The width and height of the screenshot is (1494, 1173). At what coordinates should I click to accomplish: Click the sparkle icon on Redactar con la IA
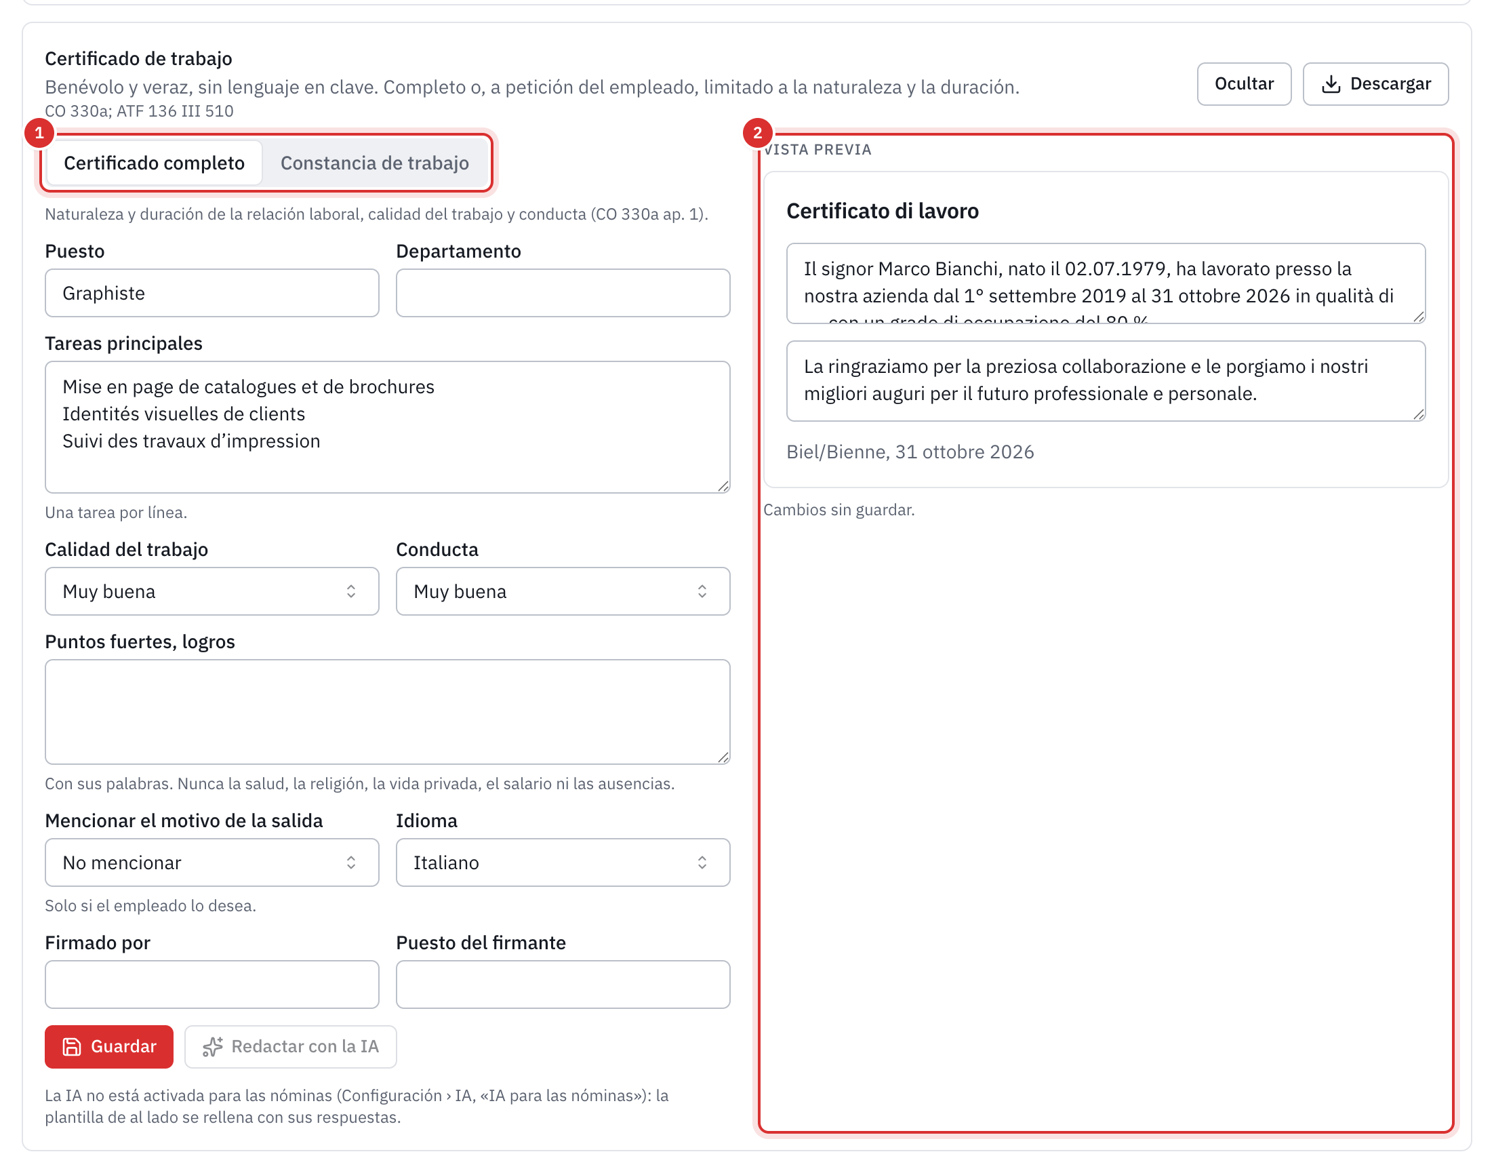tap(213, 1046)
